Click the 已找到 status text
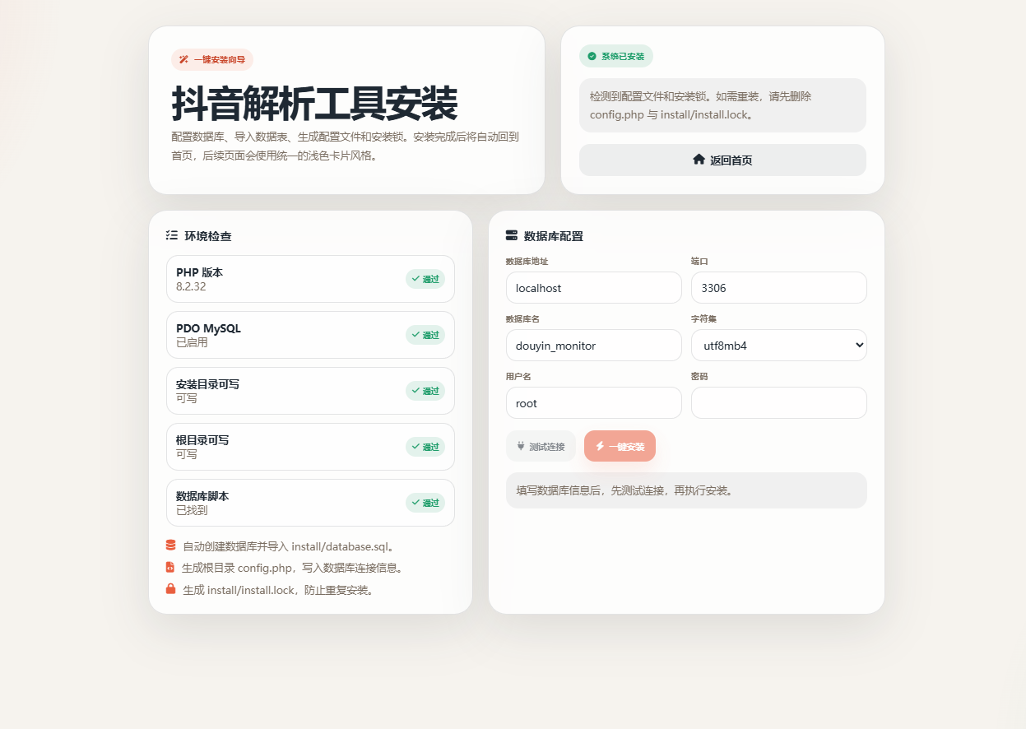This screenshot has height=729, width=1026. coord(192,510)
